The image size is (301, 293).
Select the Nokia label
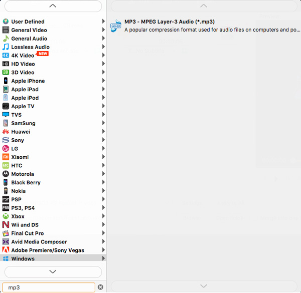point(19,191)
